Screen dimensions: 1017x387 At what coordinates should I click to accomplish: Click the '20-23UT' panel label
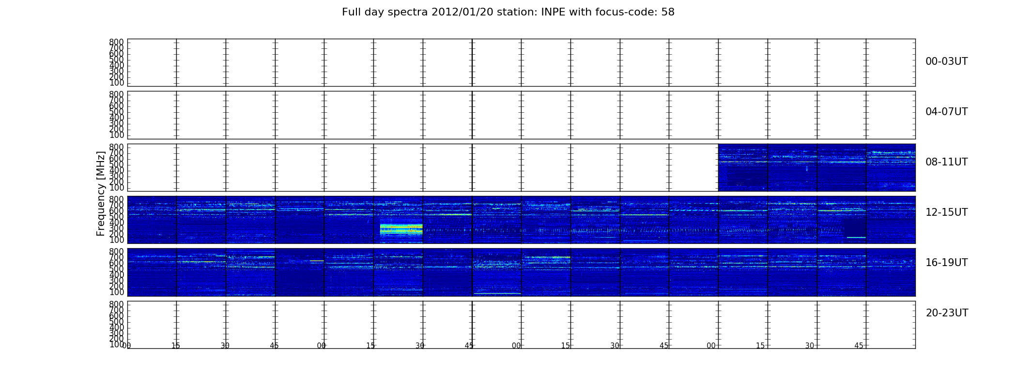click(947, 313)
